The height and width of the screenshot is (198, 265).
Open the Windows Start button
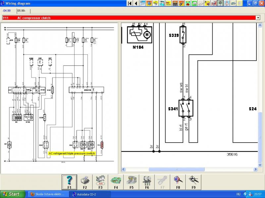point(13,194)
